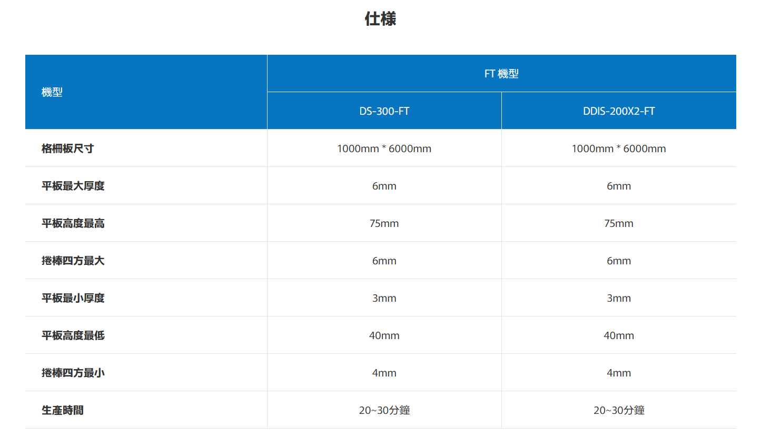Viewport: 761px width, 446px height.
Task: Select the 平板高度最低 row label
Action: (73, 335)
